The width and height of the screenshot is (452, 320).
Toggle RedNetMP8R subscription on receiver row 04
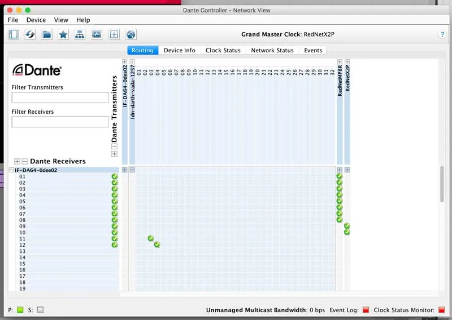tap(340, 195)
